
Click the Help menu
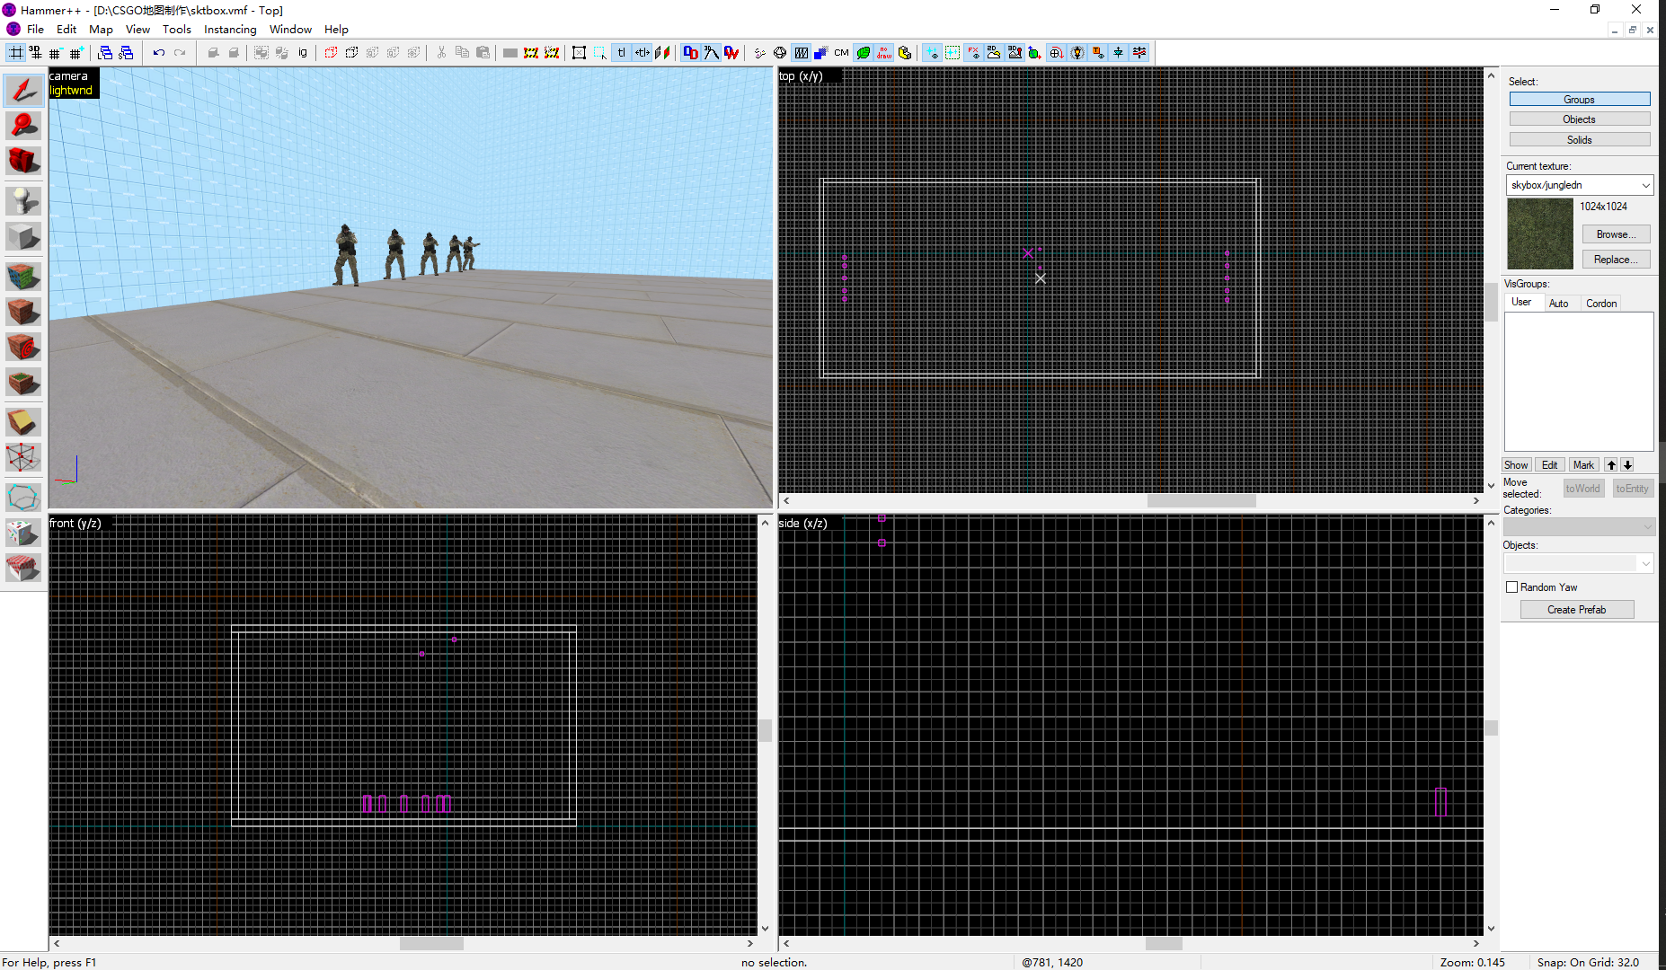coord(336,30)
